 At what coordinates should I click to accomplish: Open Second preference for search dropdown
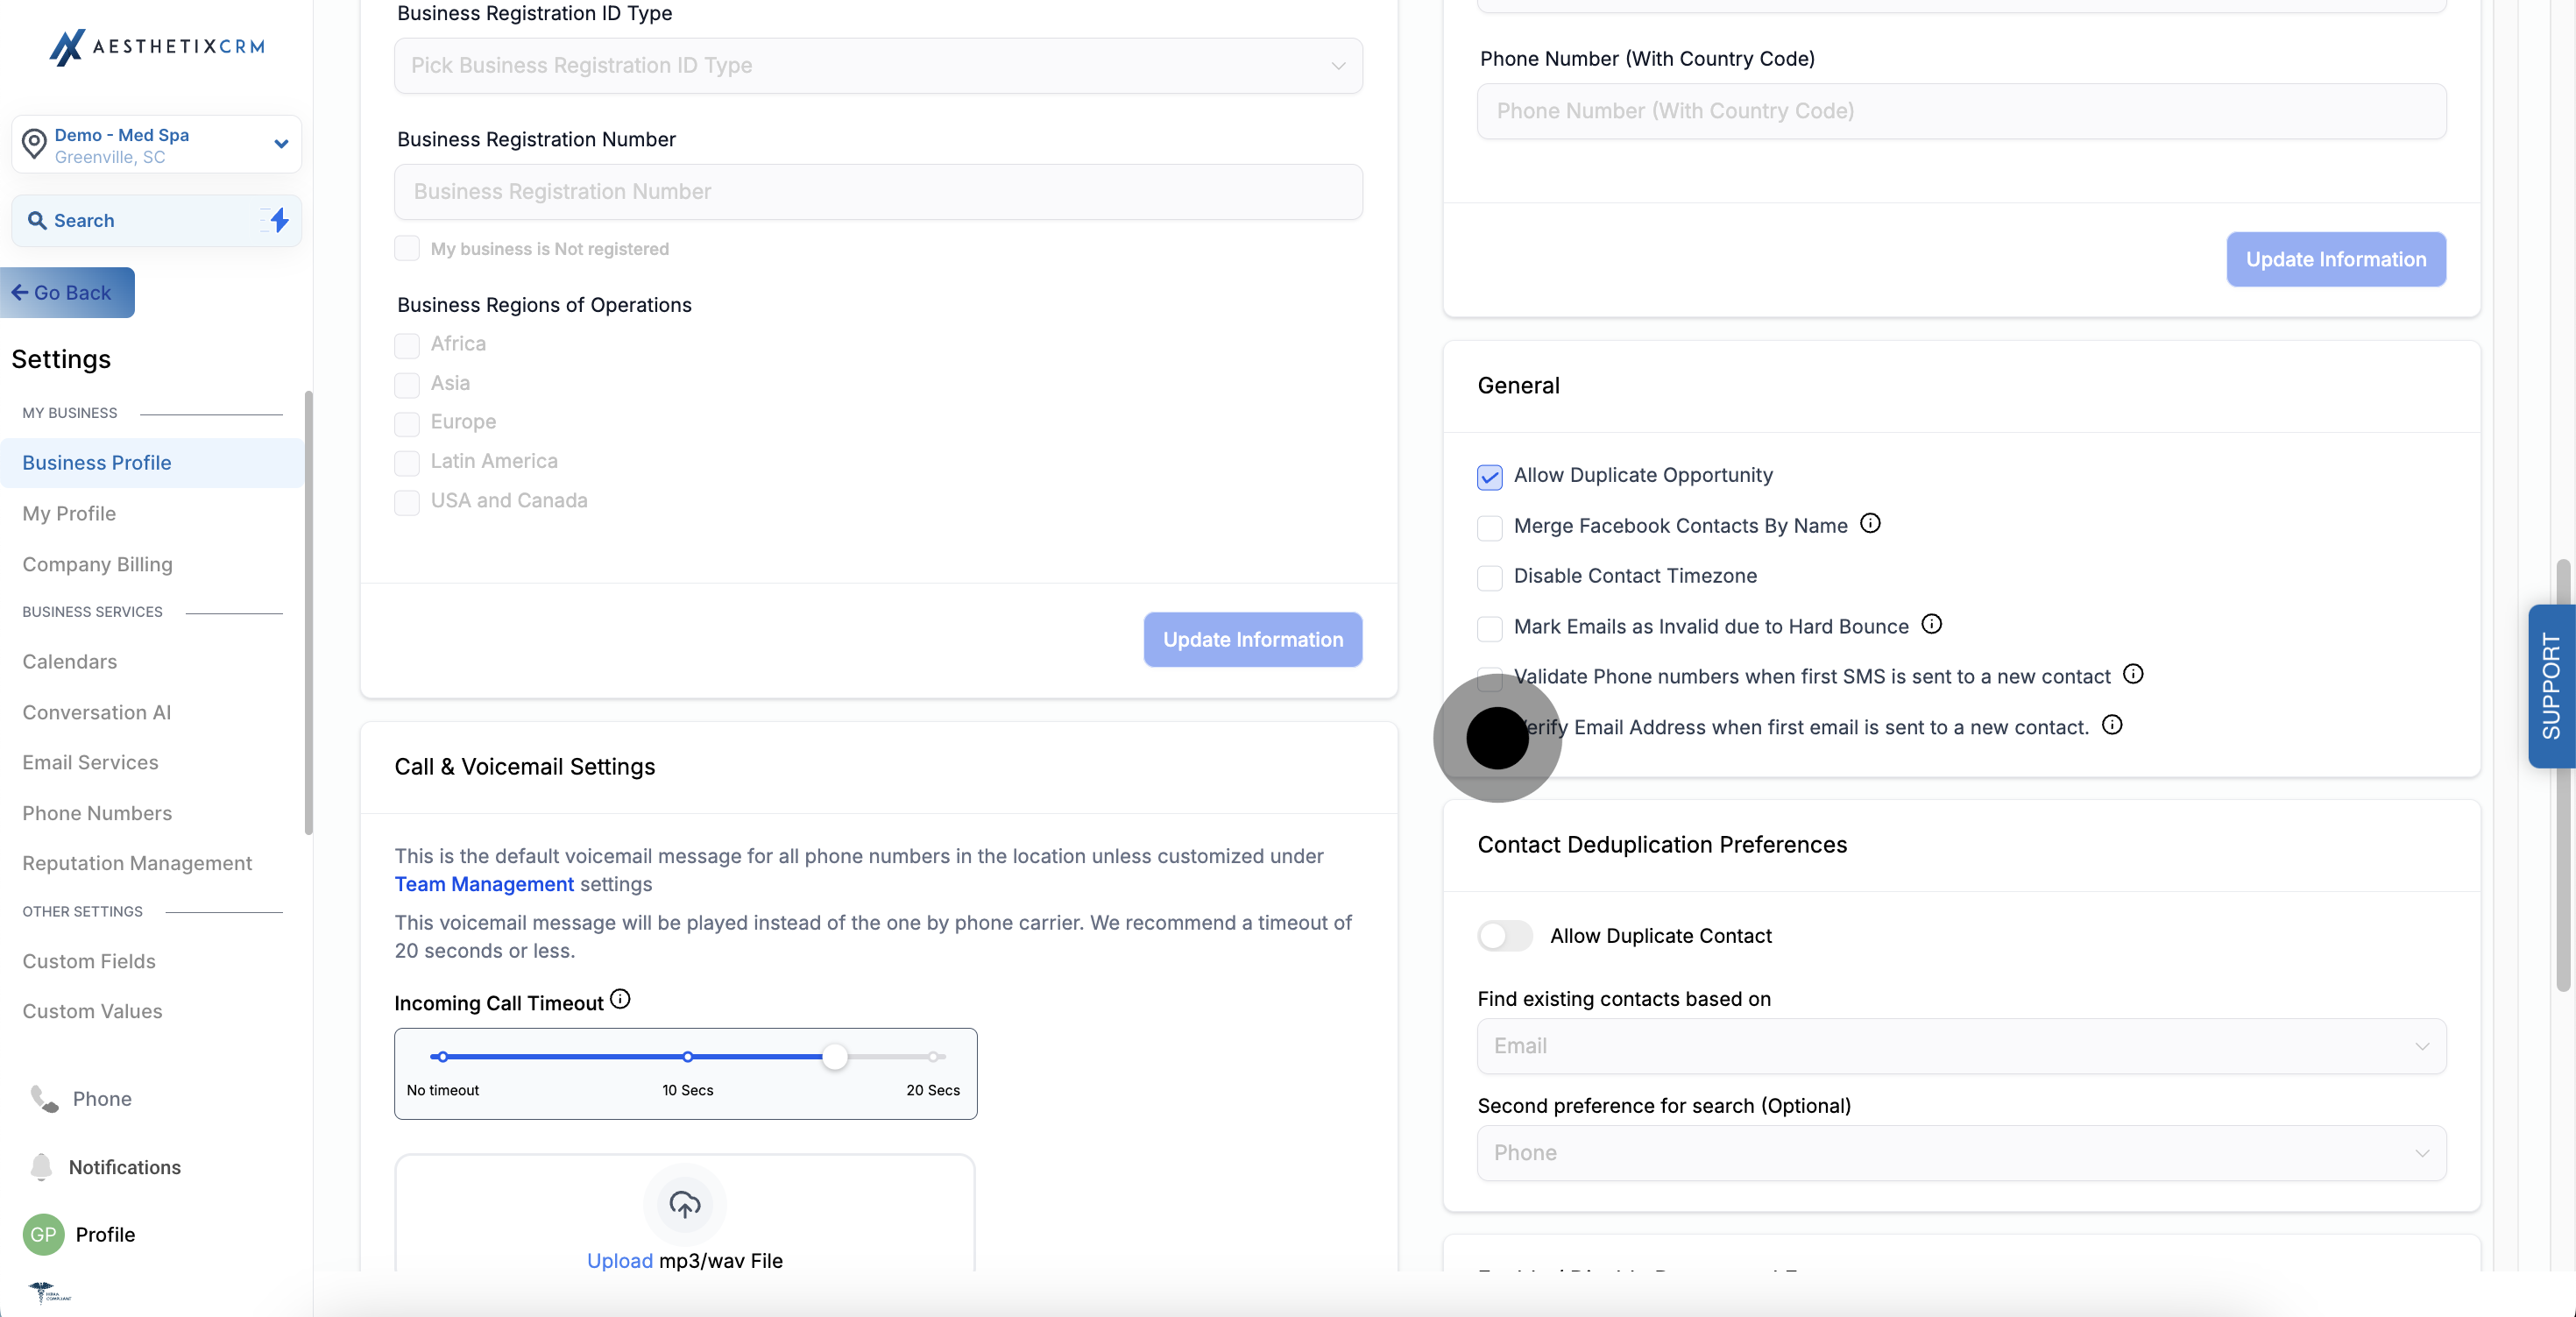click(1960, 1153)
